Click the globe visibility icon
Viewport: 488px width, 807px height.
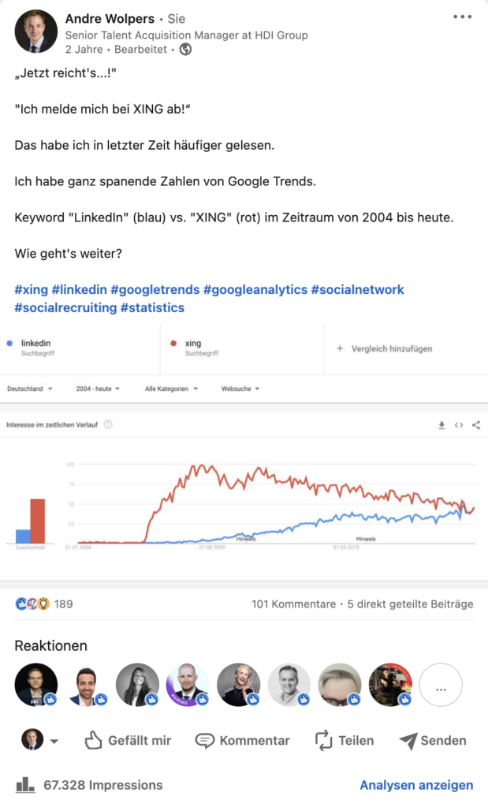point(186,49)
